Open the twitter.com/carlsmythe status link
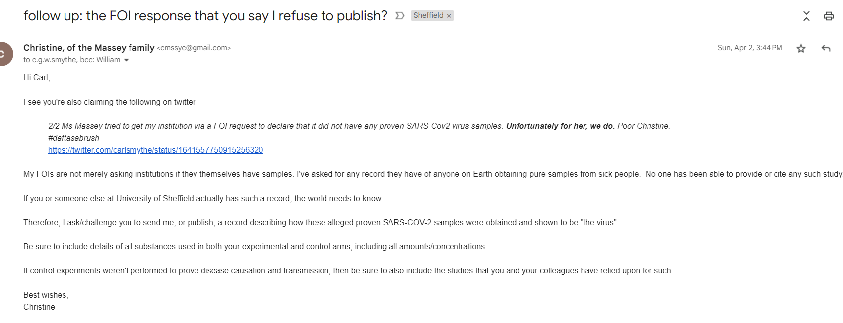This screenshot has height=323, width=843. 155,150
